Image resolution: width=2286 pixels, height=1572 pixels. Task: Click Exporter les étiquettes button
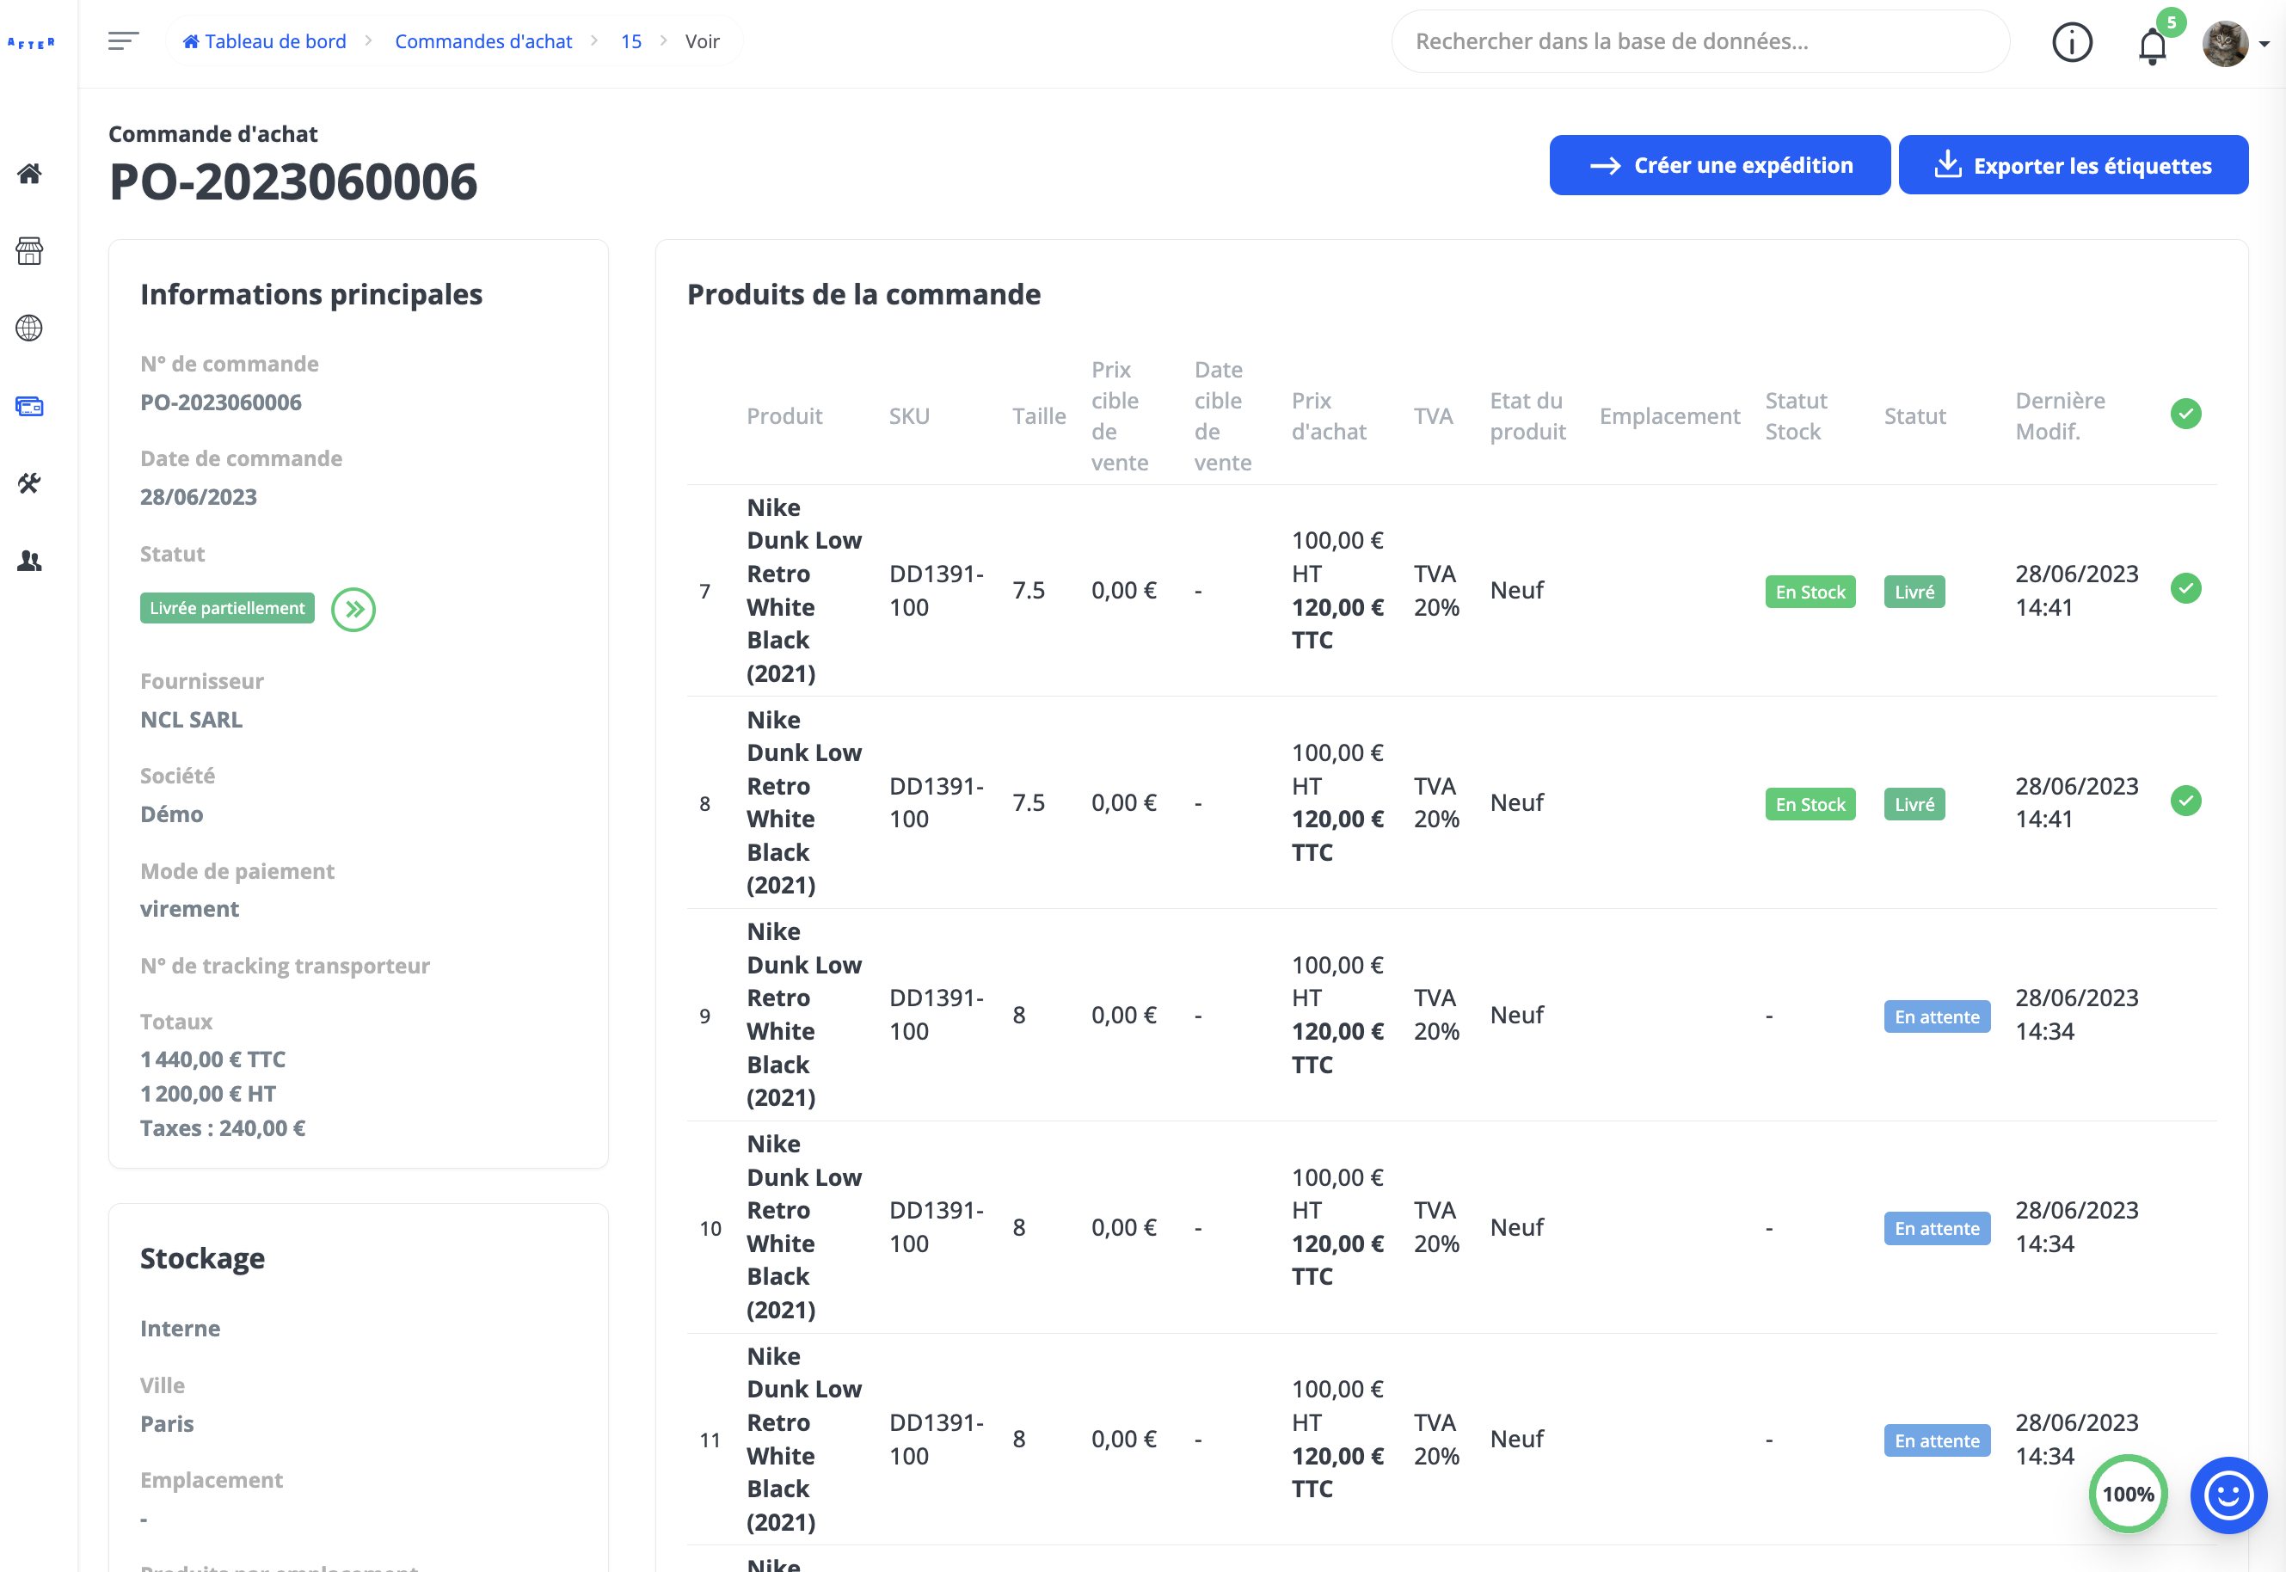click(x=2072, y=165)
